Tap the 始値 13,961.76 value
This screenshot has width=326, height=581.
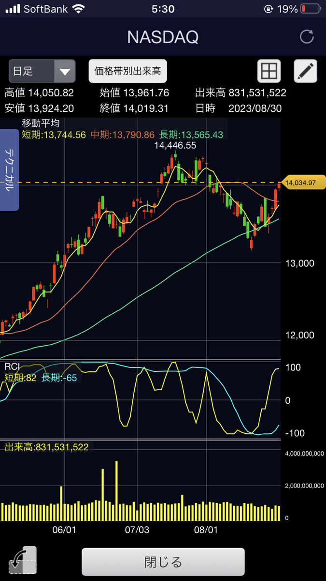[134, 93]
